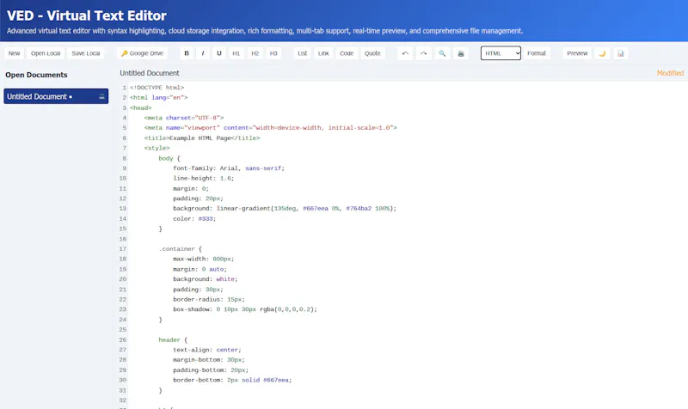
Task: Click the background: white line
Action: click(x=206, y=279)
